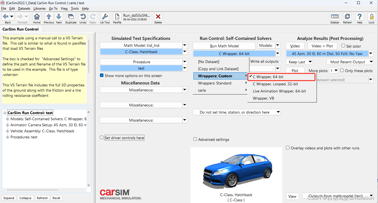Image resolution: width=378 pixels, height=203 pixels.
Task: Click the Video button
Action: (295, 46)
